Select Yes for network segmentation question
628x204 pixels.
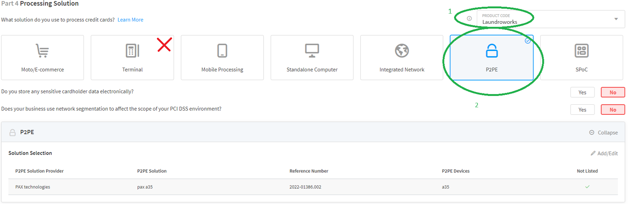coord(582,110)
